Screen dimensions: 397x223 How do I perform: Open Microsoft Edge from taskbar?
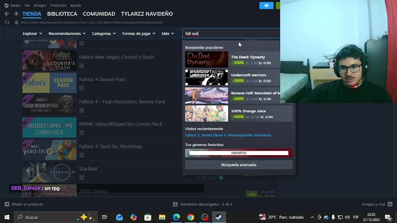point(176,217)
